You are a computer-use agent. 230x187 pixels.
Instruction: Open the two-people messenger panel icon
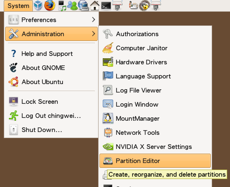[72, 5]
